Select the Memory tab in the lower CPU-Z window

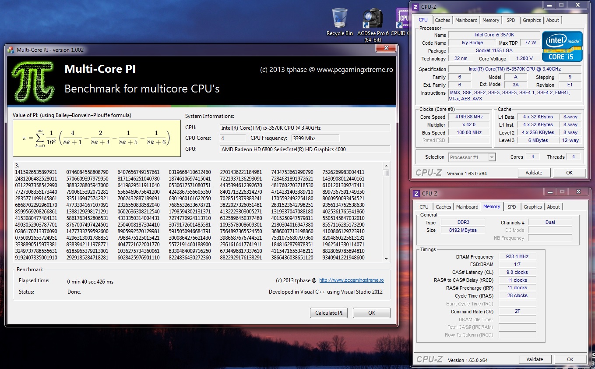492,206
